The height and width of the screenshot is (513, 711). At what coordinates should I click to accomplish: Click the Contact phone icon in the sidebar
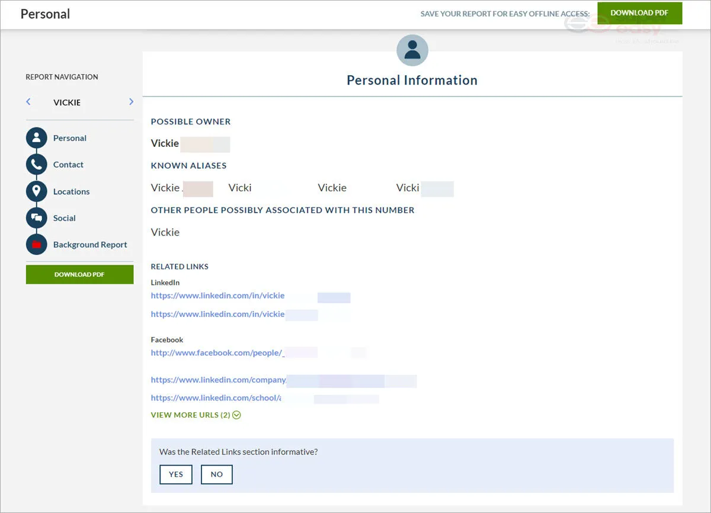click(36, 164)
